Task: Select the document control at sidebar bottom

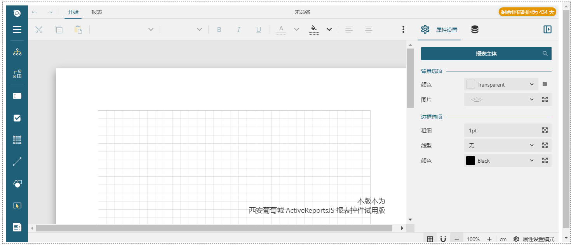Action: point(17,227)
